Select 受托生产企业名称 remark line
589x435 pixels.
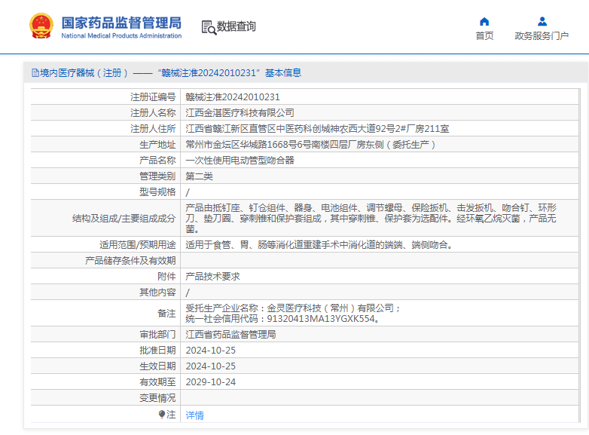point(293,308)
